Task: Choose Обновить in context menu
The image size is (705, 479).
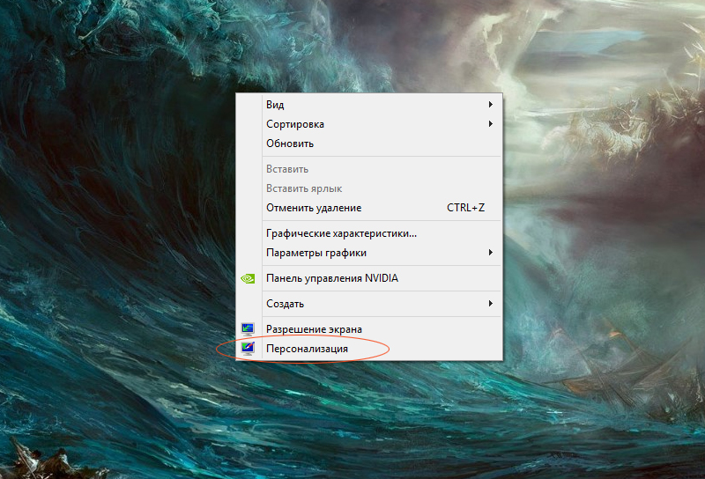Action: [x=368, y=144]
